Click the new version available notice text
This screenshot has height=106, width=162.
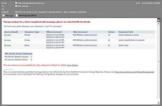(x=35, y=65)
